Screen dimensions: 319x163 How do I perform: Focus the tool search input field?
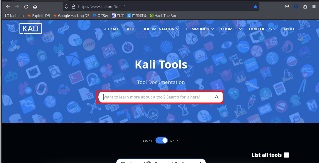161,97
